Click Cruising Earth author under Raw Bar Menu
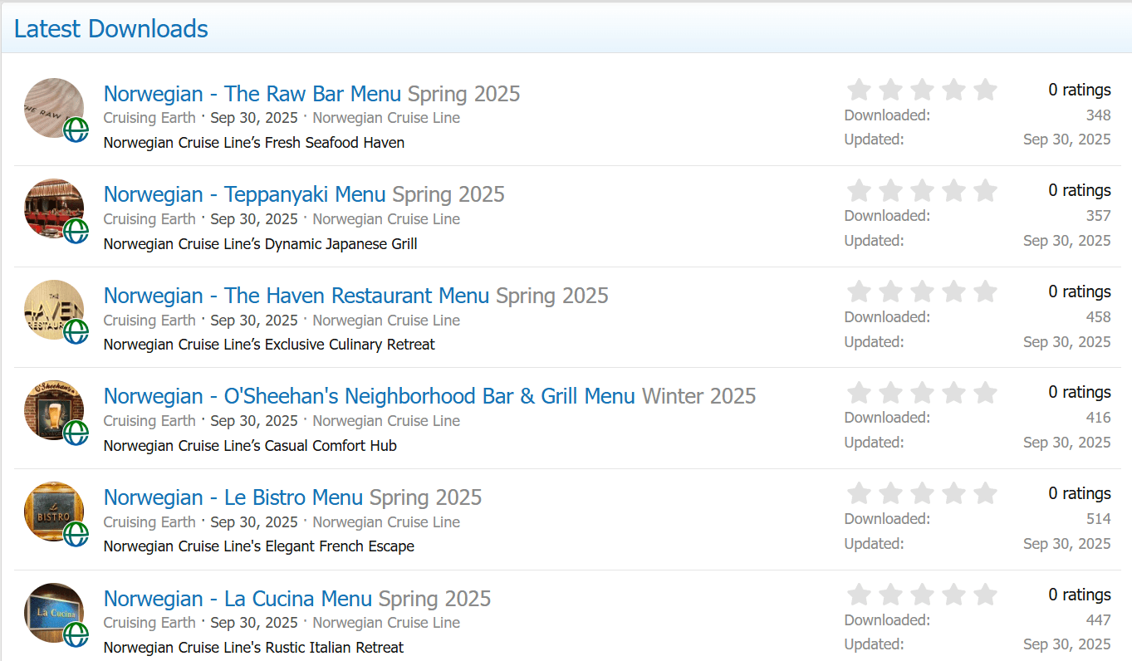 point(149,118)
